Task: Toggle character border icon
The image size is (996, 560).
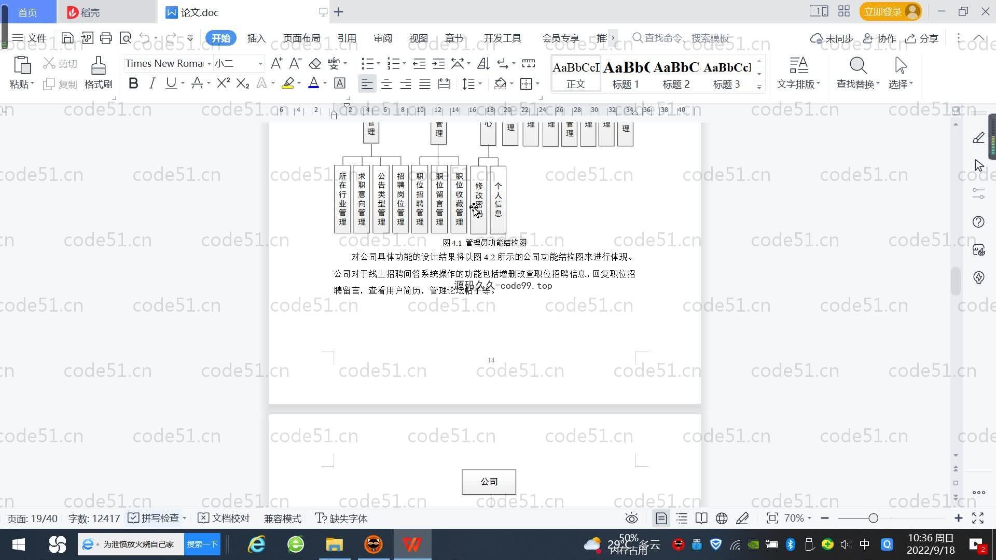Action: point(340,83)
